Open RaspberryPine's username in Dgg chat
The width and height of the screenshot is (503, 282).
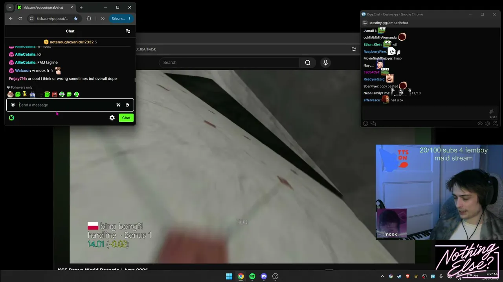[375, 52]
